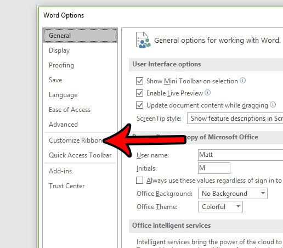
Task: Click the User name label
Action: pos(152,155)
